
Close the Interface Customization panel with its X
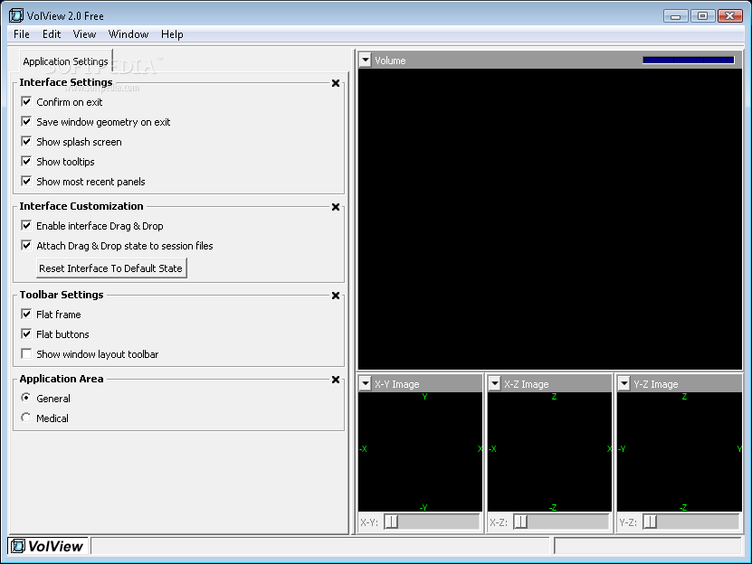point(336,207)
